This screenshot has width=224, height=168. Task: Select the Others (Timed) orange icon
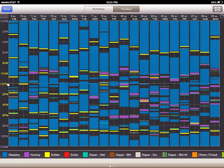195,155
